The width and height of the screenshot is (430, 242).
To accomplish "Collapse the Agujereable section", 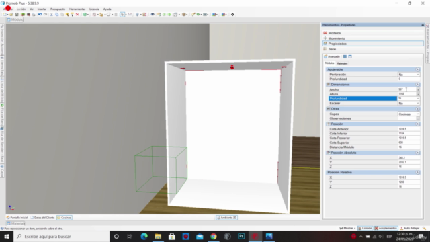I will 417,69.
